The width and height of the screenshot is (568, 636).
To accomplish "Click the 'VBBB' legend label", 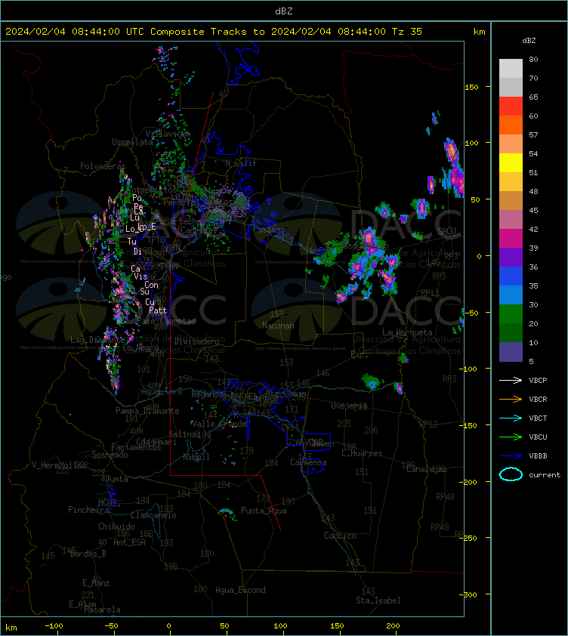I will (538, 456).
